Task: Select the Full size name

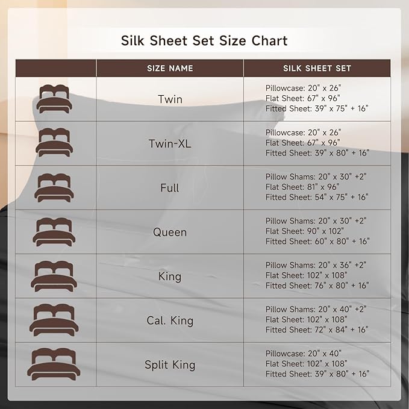Action: point(170,188)
